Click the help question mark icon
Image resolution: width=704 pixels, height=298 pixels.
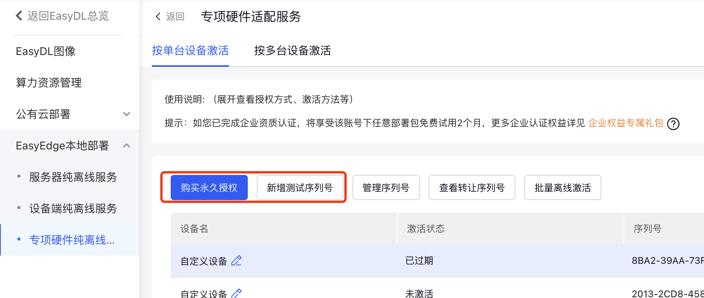point(673,124)
